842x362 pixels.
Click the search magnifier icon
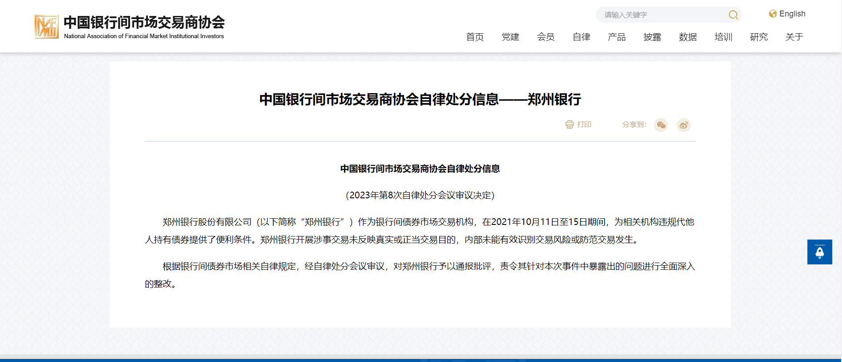(733, 15)
